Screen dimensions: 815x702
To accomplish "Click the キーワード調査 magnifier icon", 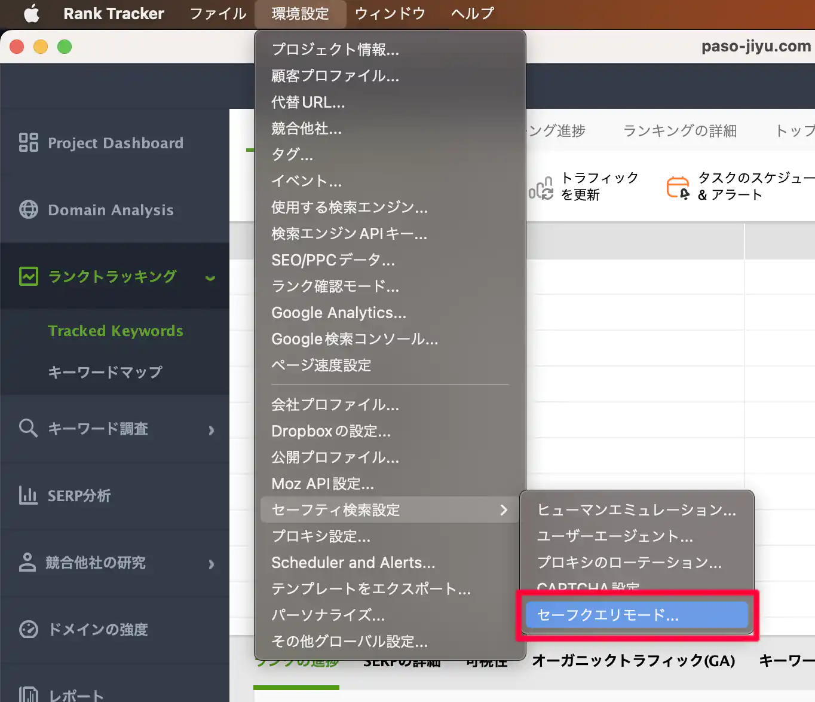I will point(29,428).
